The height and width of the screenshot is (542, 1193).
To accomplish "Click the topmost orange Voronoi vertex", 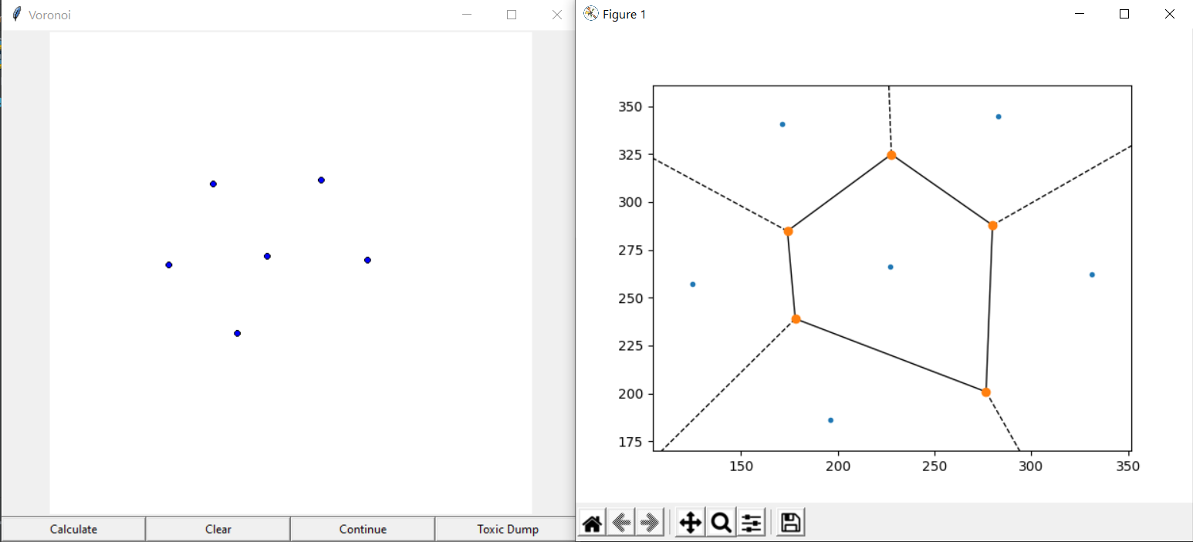I will click(x=891, y=155).
